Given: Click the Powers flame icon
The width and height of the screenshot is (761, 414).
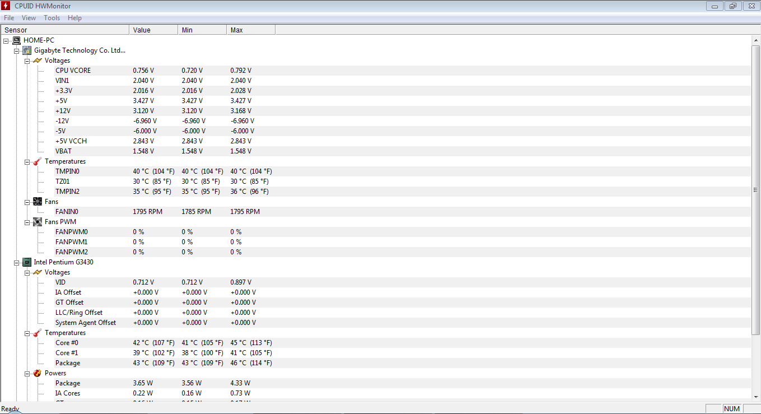Looking at the screenshot, I should 37,373.
